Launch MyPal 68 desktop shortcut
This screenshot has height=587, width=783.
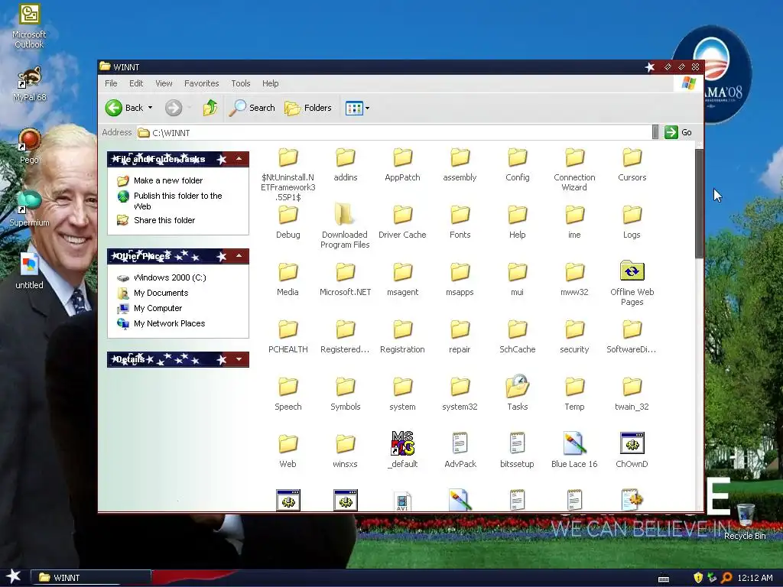point(29,84)
